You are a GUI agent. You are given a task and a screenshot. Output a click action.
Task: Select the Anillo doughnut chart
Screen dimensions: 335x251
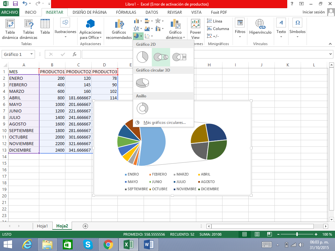[142, 108]
